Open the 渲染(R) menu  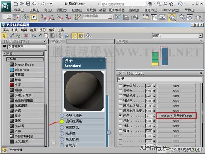click(x=134, y=10)
